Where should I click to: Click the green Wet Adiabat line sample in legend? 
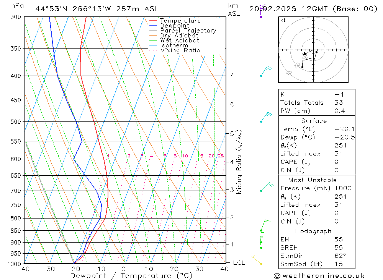point(153,40)
